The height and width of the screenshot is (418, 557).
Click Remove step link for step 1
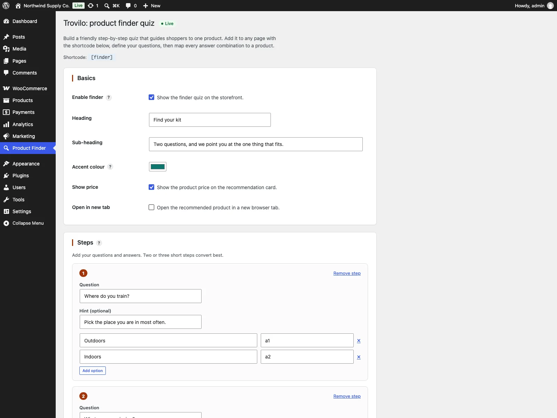(347, 273)
